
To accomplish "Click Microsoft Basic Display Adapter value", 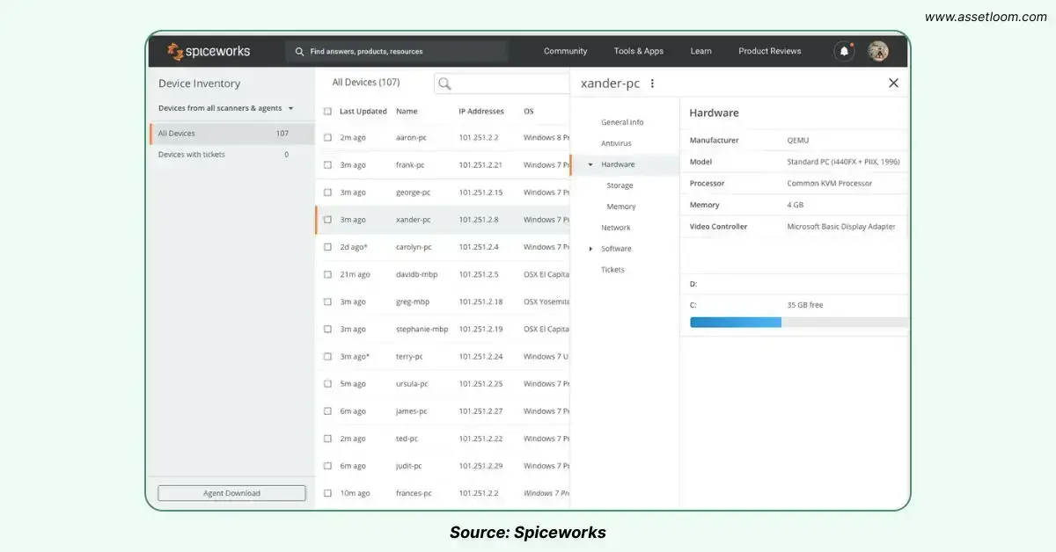I will point(840,227).
